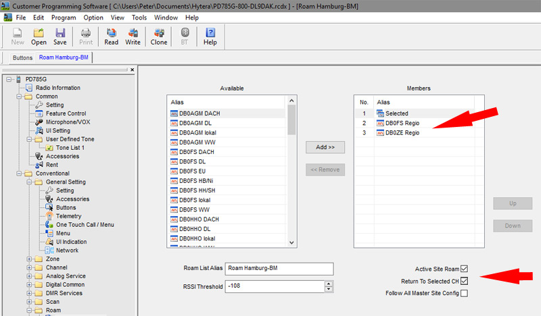Image resolution: width=541 pixels, height=316 pixels.
Task: Open UI Setting in the tree
Action: pos(58,130)
